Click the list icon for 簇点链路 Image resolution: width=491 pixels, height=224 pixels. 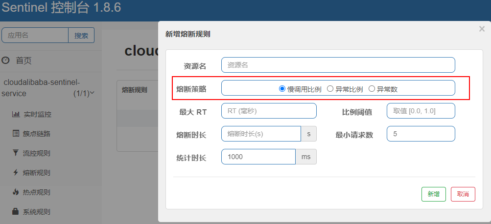(x=16, y=134)
